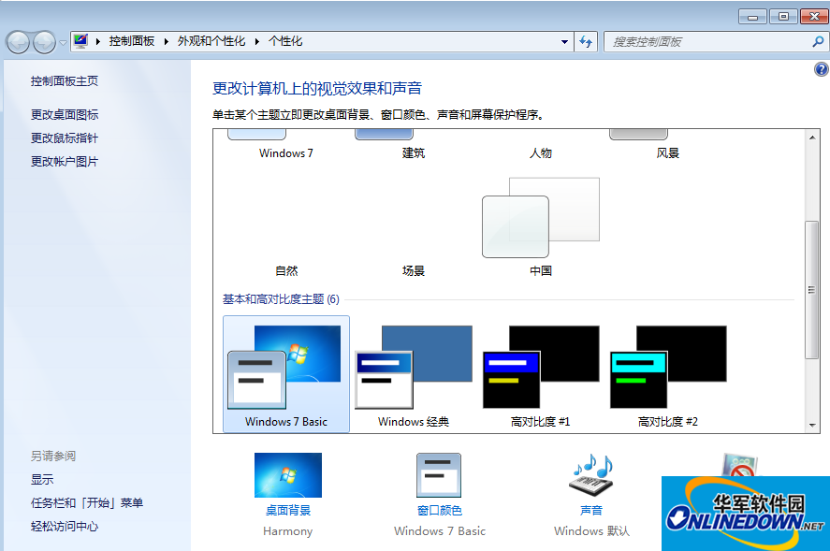Refresh the page with the address bar refresh button
830x551 pixels.
(586, 42)
